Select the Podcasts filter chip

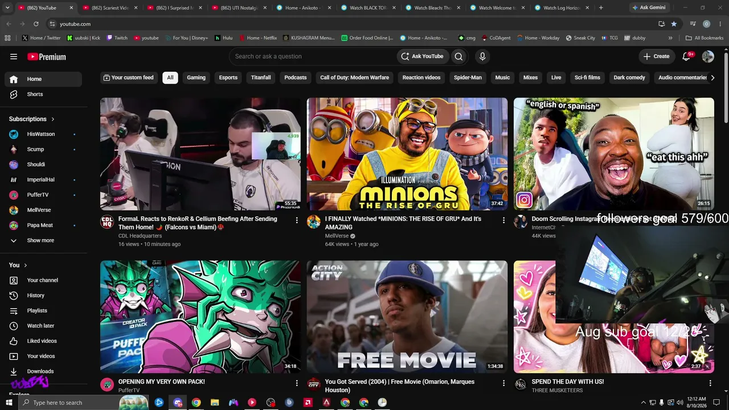pyautogui.click(x=296, y=78)
